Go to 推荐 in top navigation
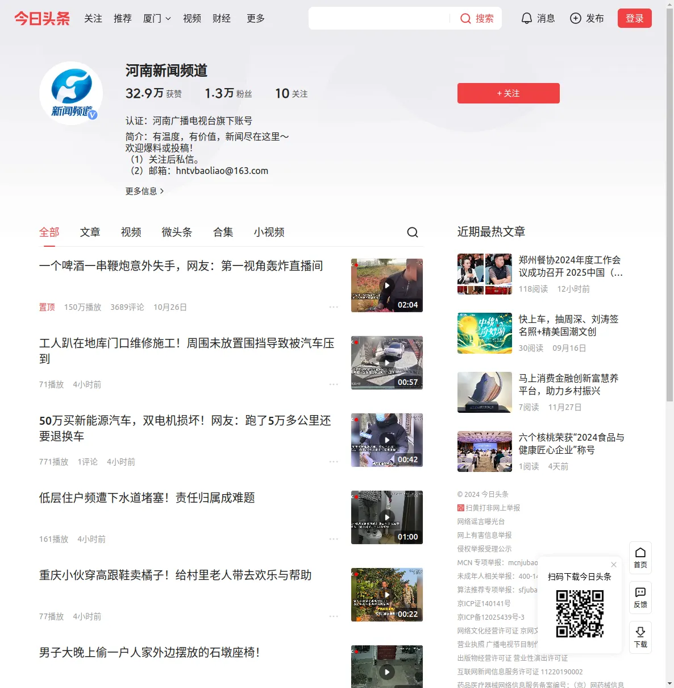This screenshot has width=674, height=688. click(x=123, y=18)
